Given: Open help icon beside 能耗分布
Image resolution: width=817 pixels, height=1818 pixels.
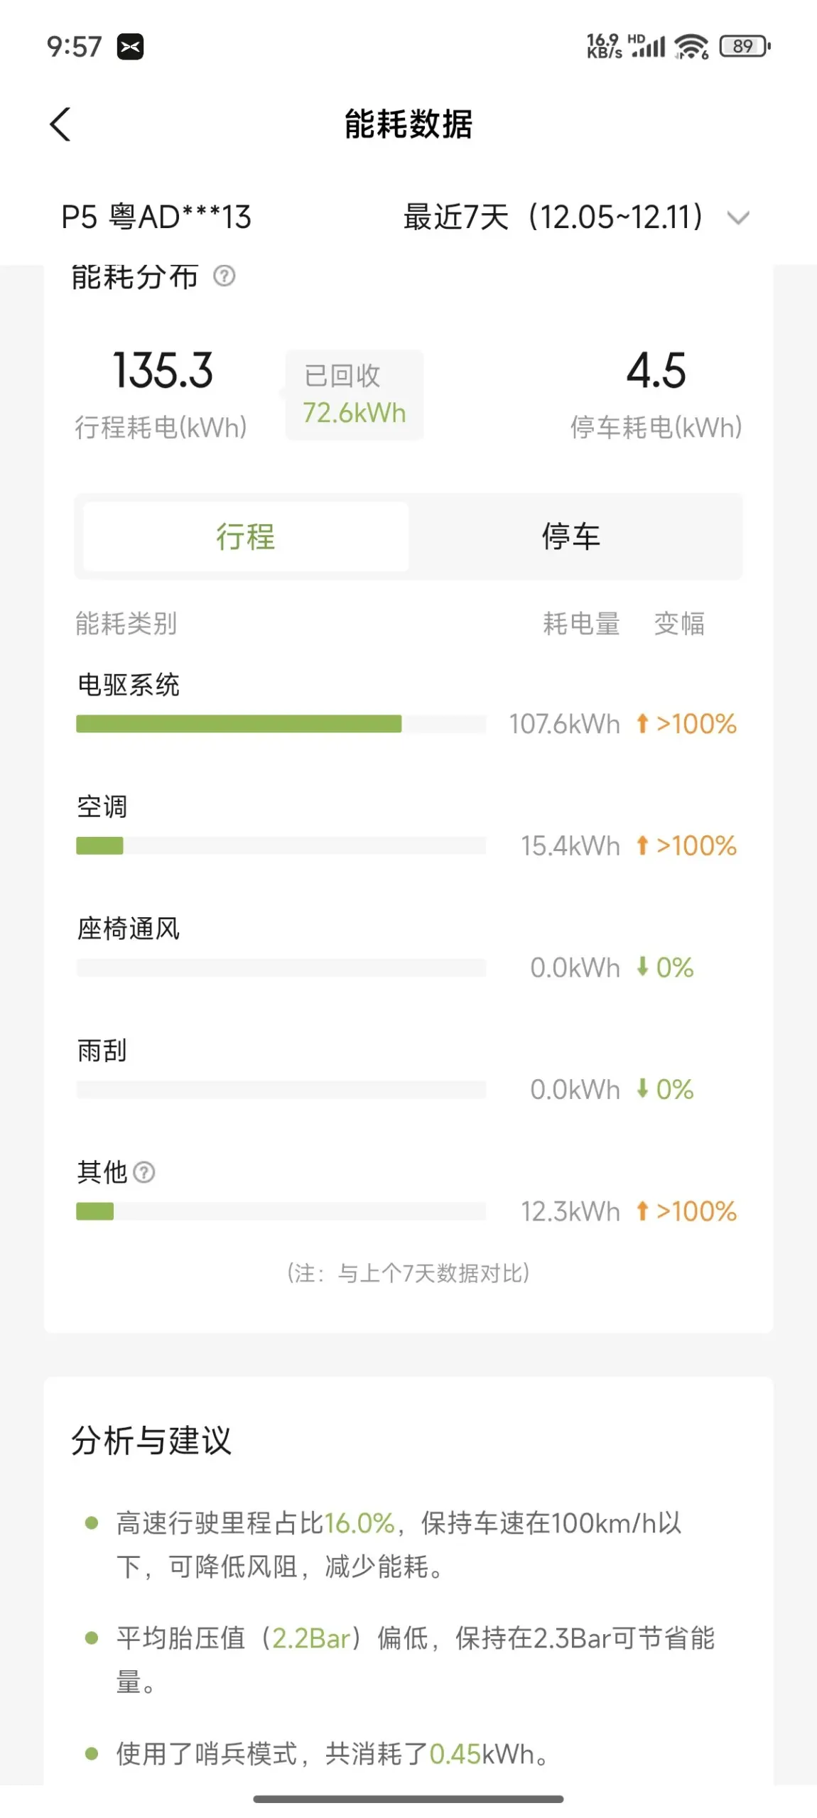Looking at the screenshot, I should tap(224, 276).
